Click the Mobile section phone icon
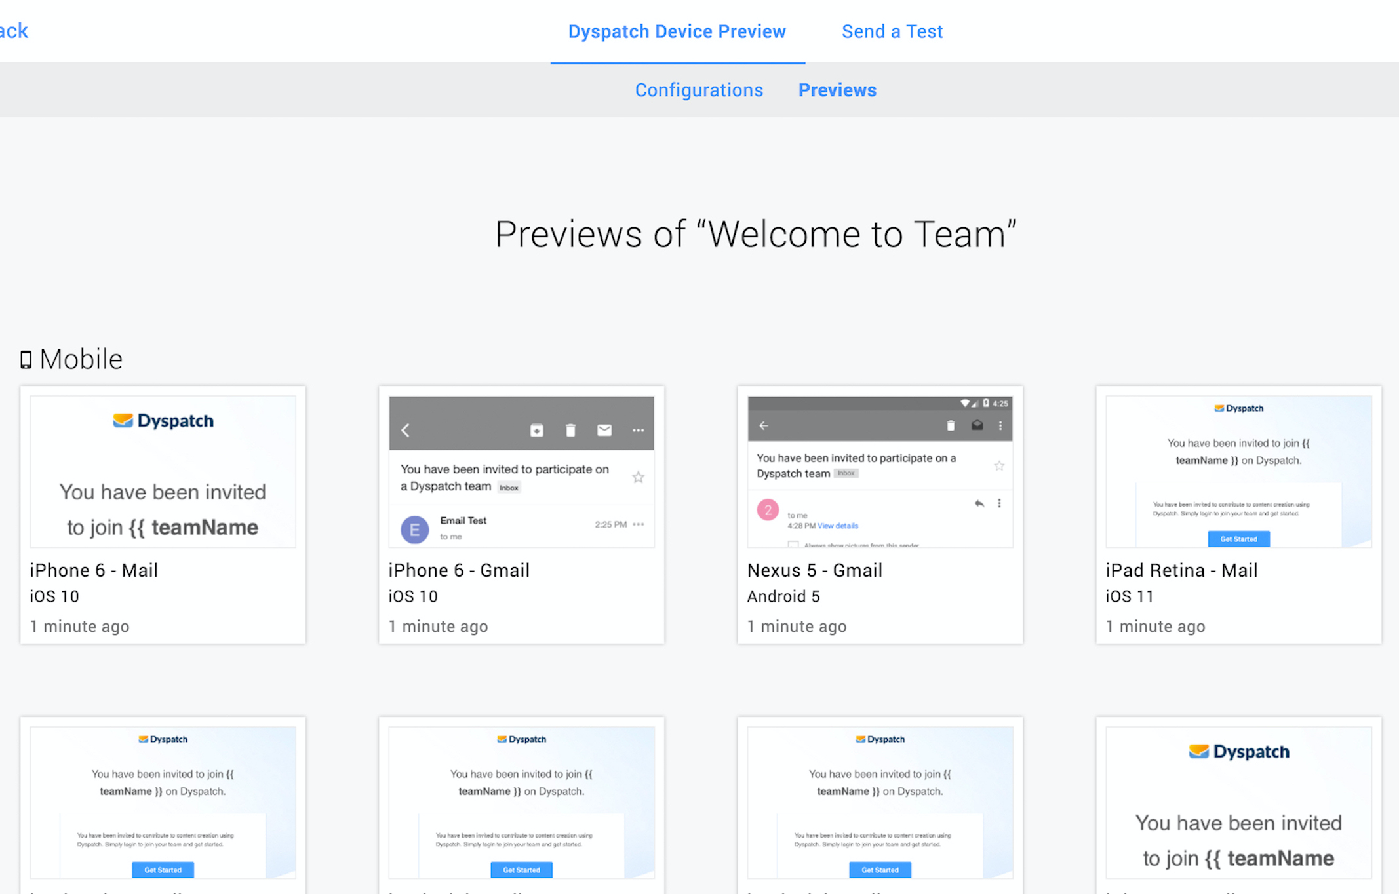The image size is (1399, 894). coord(26,360)
